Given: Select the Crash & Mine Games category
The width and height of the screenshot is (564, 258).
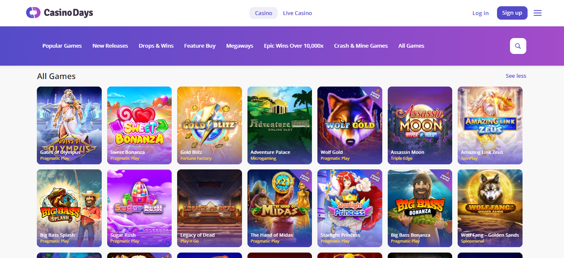Looking at the screenshot, I should coord(361,46).
